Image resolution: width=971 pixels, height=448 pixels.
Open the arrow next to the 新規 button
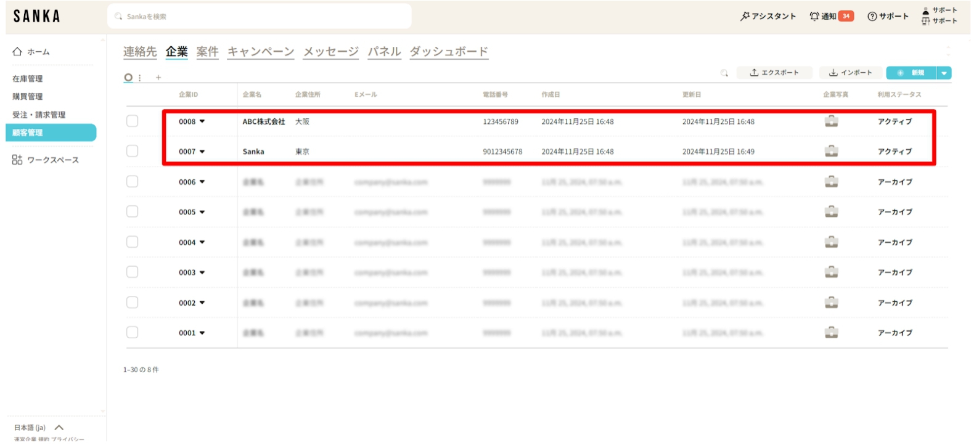(x=943, y=73)
